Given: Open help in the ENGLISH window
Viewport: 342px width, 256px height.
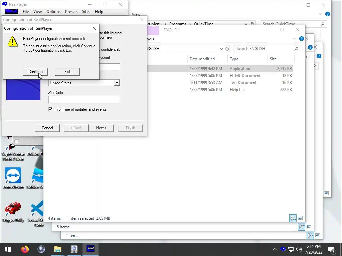Looking at the screenshot, I should pyautogui.click(x=302, y=39).
